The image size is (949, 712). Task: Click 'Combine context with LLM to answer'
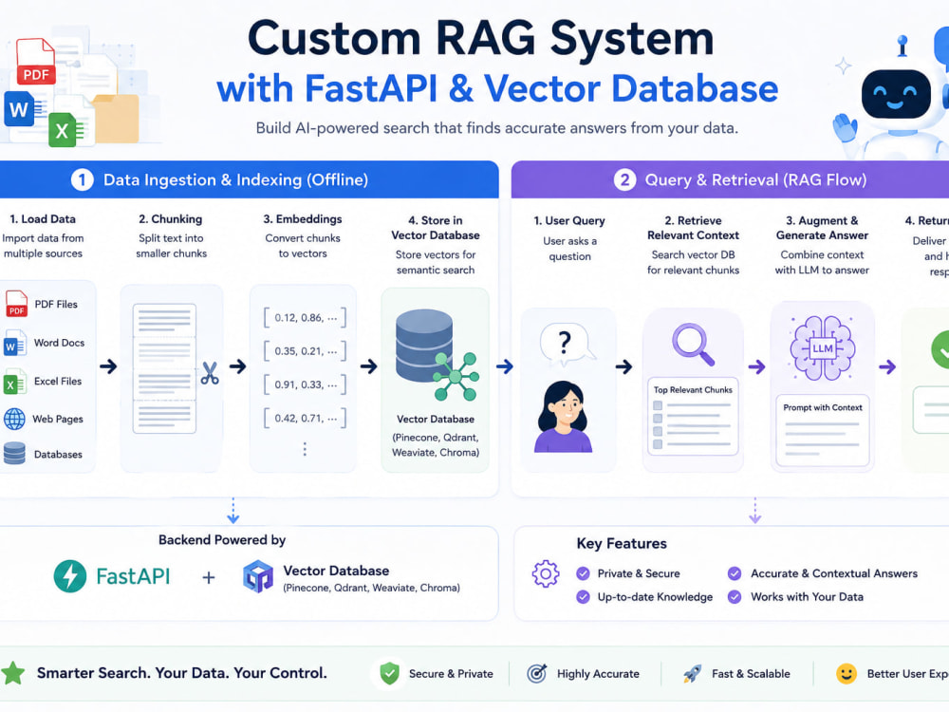point(822,262)
